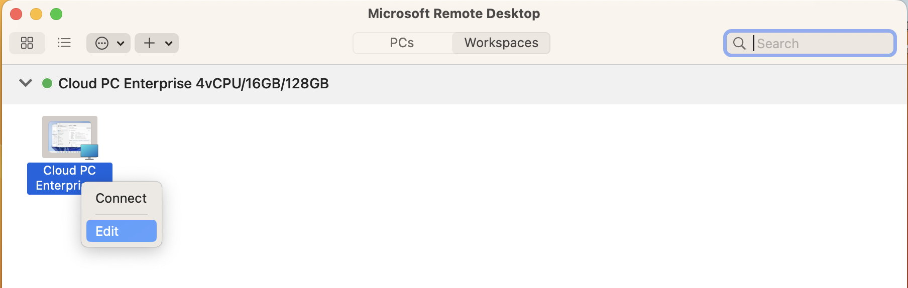Select the Cloud PC desktop thumbnail
Image resolution: width=908 pixels, height=288 pixels.
point(70,137)
